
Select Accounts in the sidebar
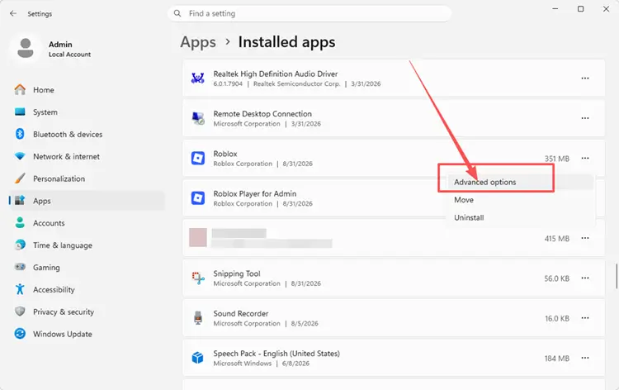(86, 222)
